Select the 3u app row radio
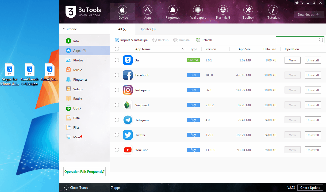The image size is (326, 192). (117, 60)
